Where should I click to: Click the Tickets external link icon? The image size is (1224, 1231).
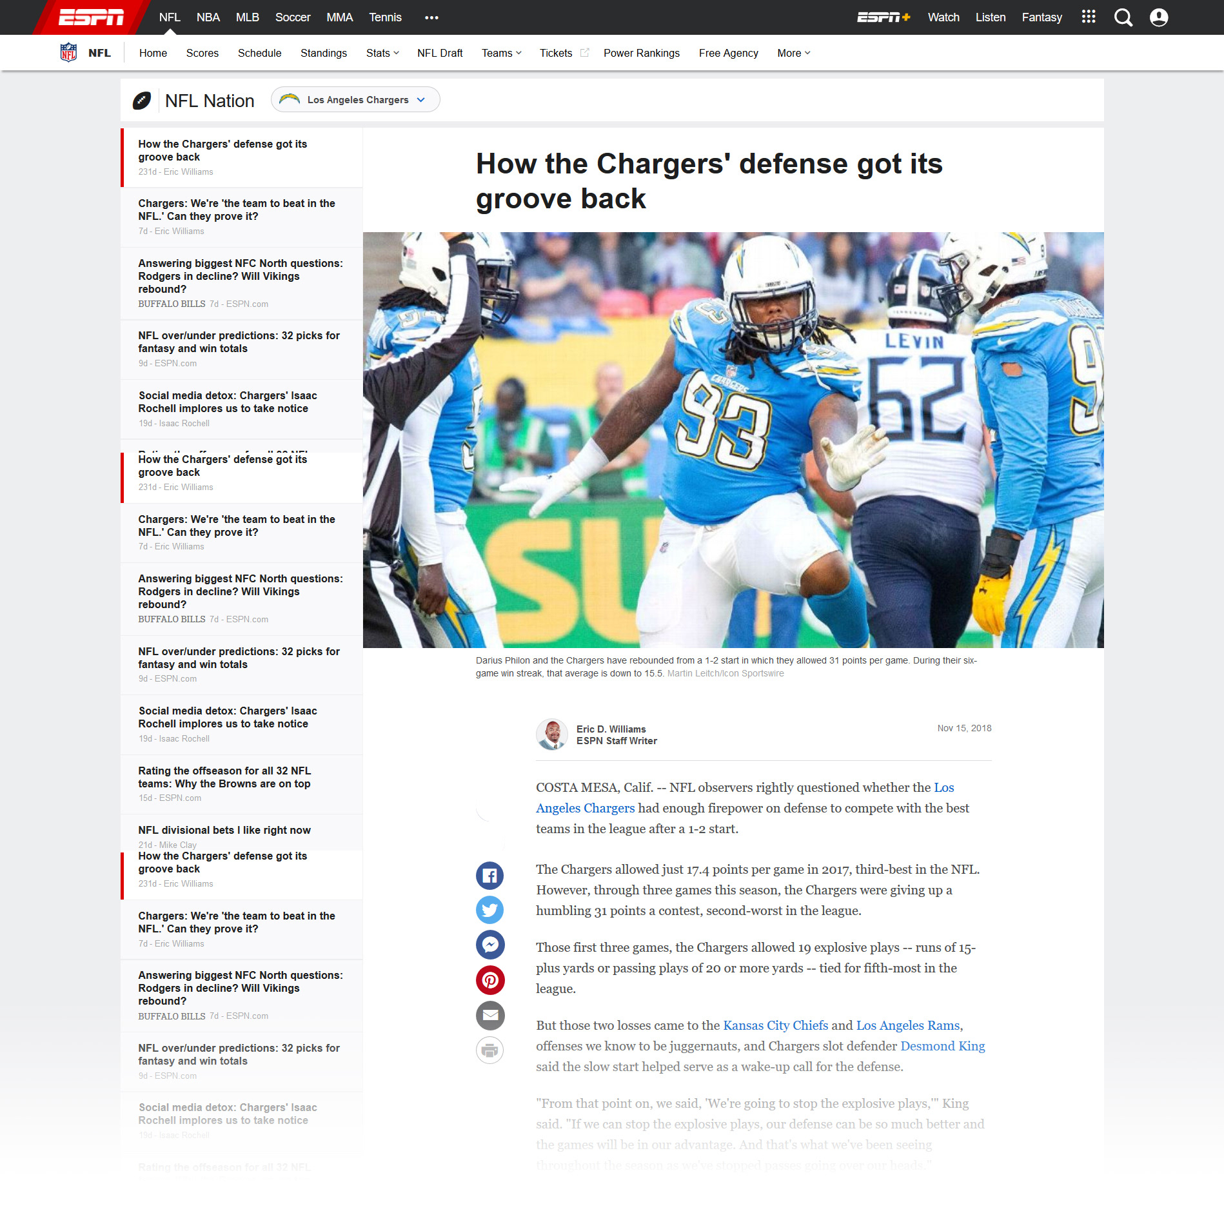(584, 53)
